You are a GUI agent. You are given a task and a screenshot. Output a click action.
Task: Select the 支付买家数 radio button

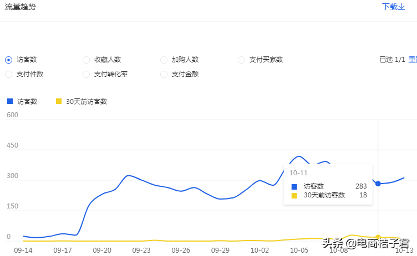coord(241,60)
